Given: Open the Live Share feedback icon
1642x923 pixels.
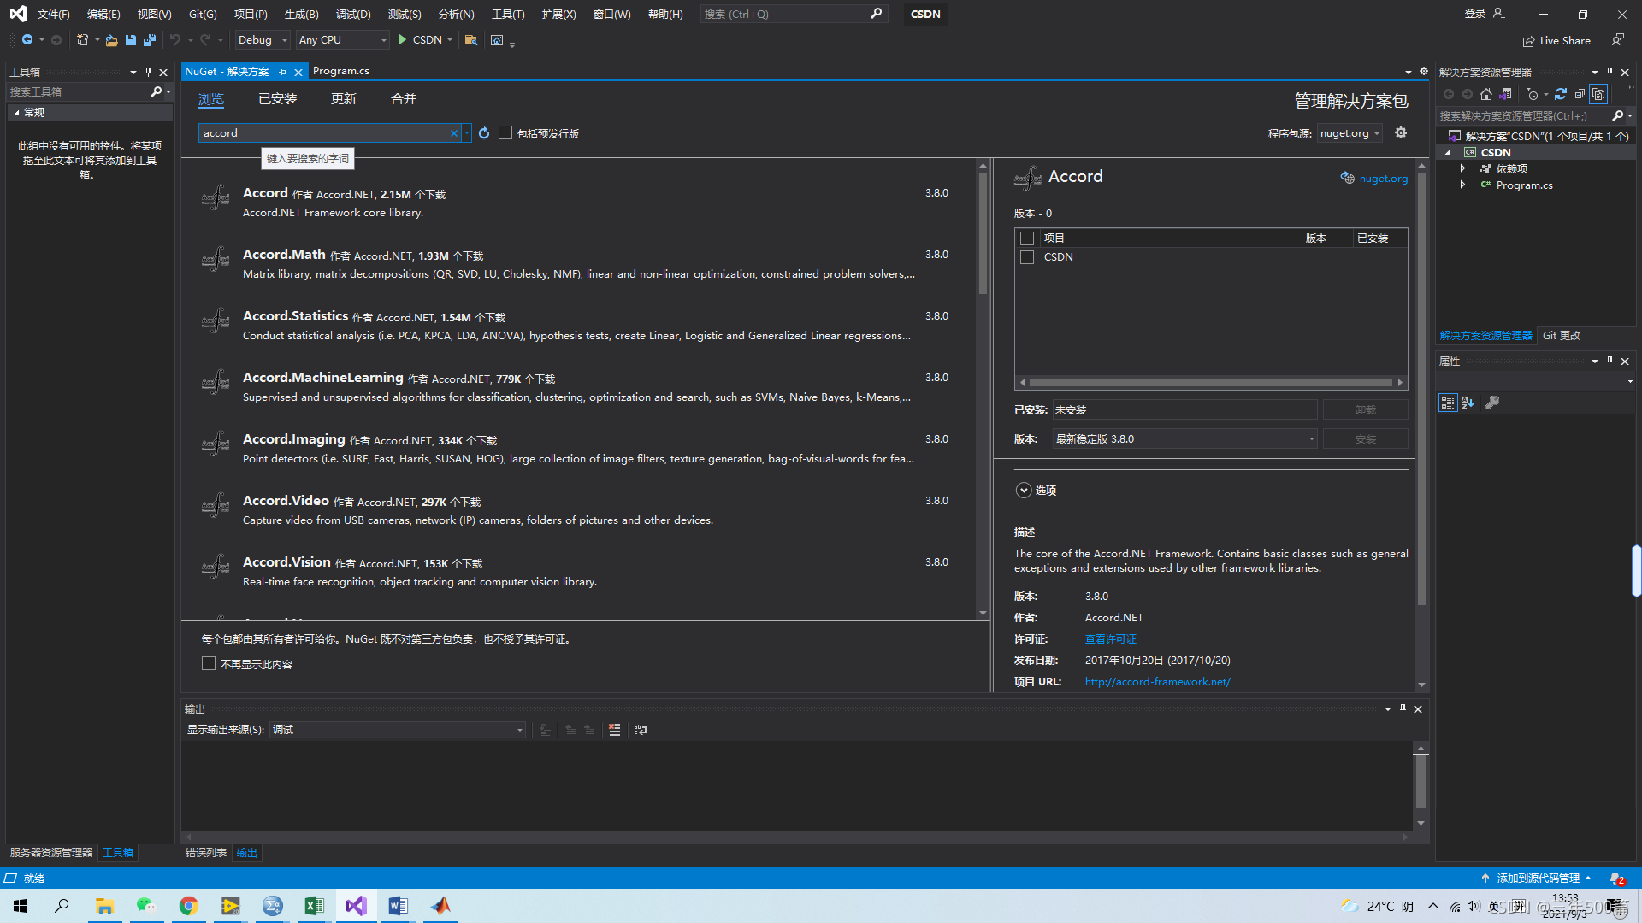Looking at the screenshot, I should tap(1617, 40).
